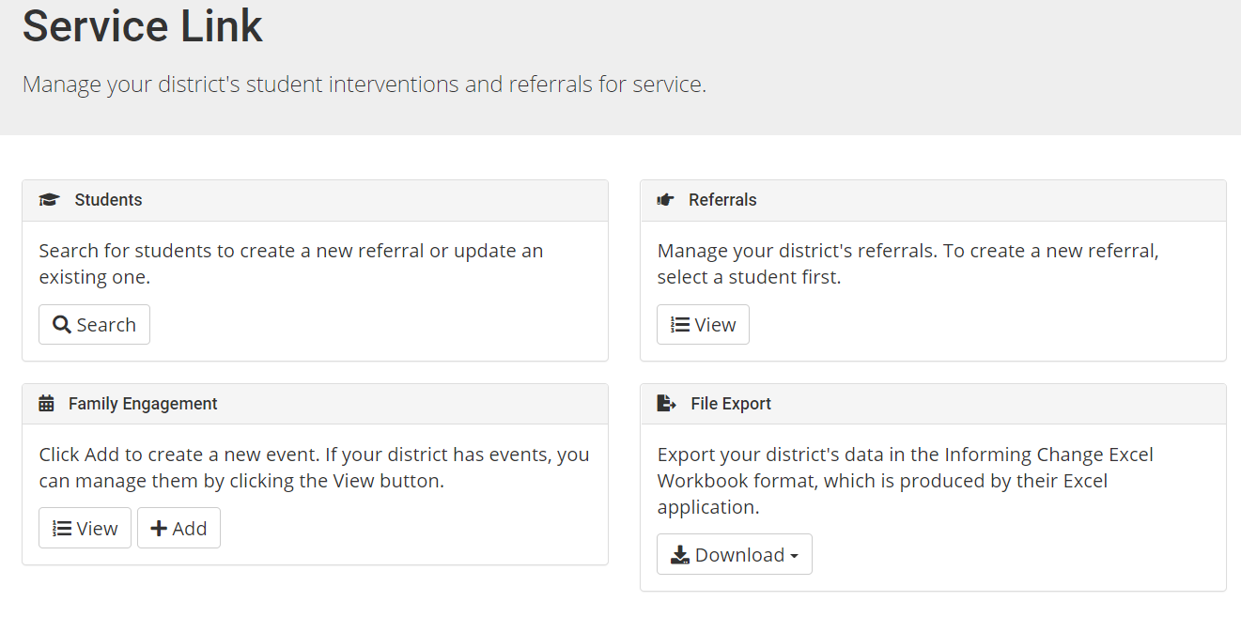Click the 'Manage your district's student interventions' subtitle

click(365, 85)
